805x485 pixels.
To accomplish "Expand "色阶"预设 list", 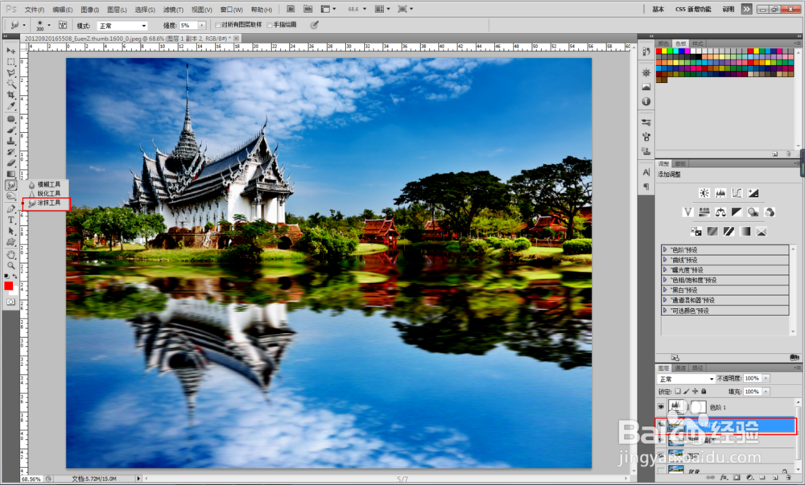I will (x=665, y=249).
